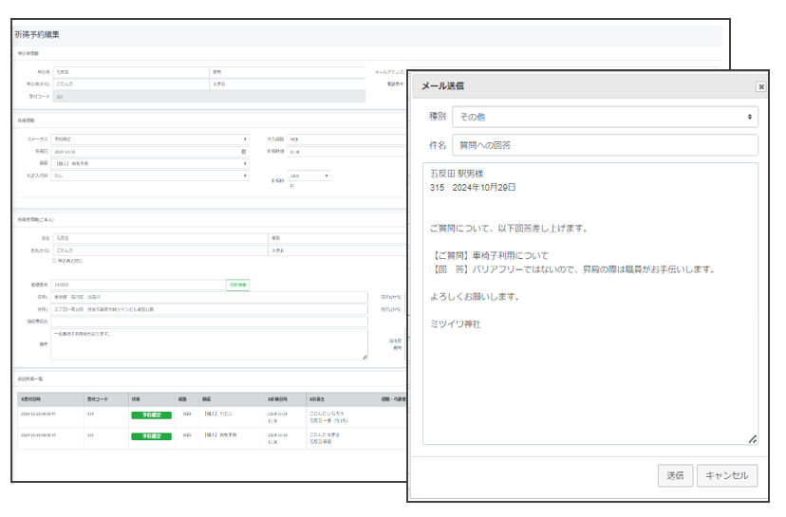
Task: Toggle the 申込者と同じ checkbox
Action: click(x=53, y=260)
